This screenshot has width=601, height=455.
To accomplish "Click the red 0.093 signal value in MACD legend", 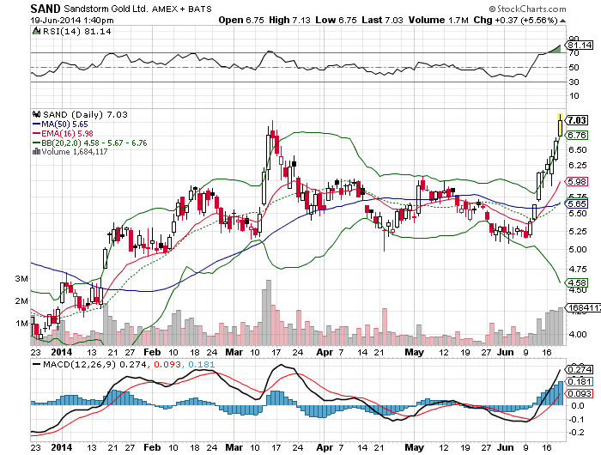I will point(167,365).
